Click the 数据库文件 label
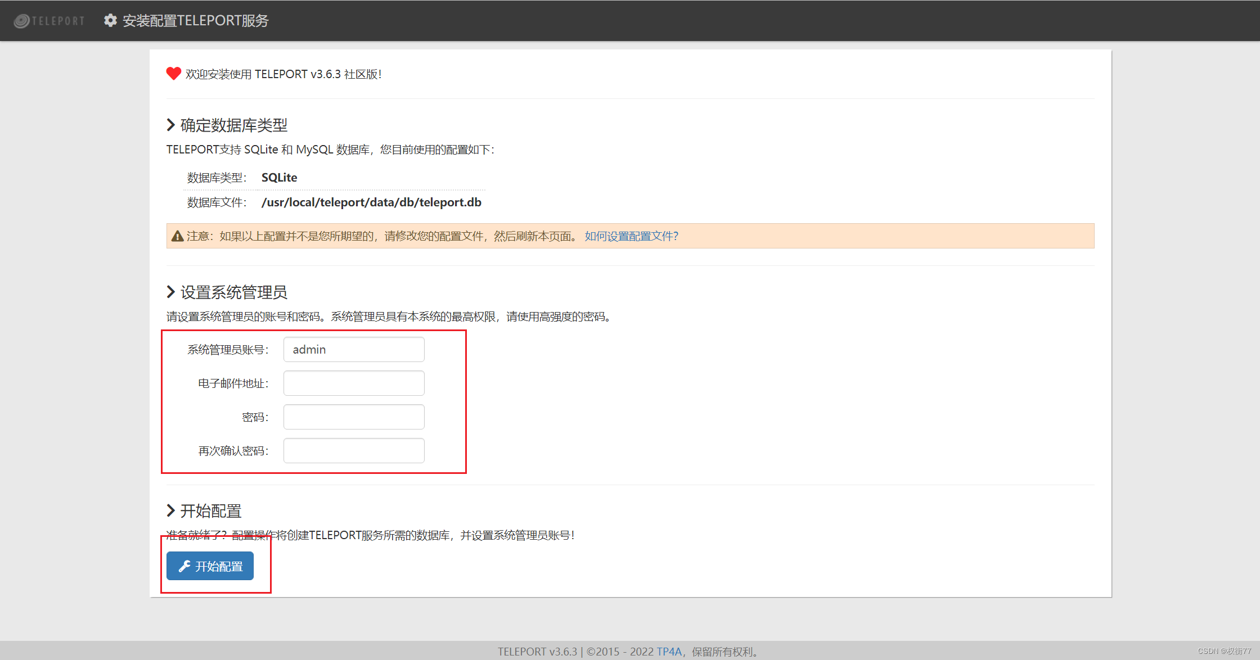 [217, 202]
